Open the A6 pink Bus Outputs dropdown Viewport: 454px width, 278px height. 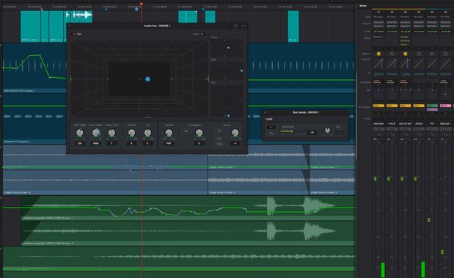tap(445, 106)
